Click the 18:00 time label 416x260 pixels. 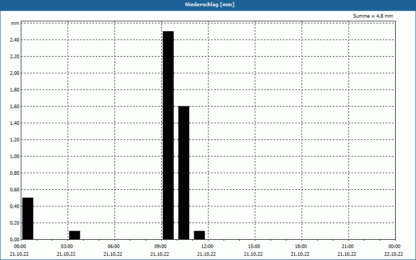point(302,246)
